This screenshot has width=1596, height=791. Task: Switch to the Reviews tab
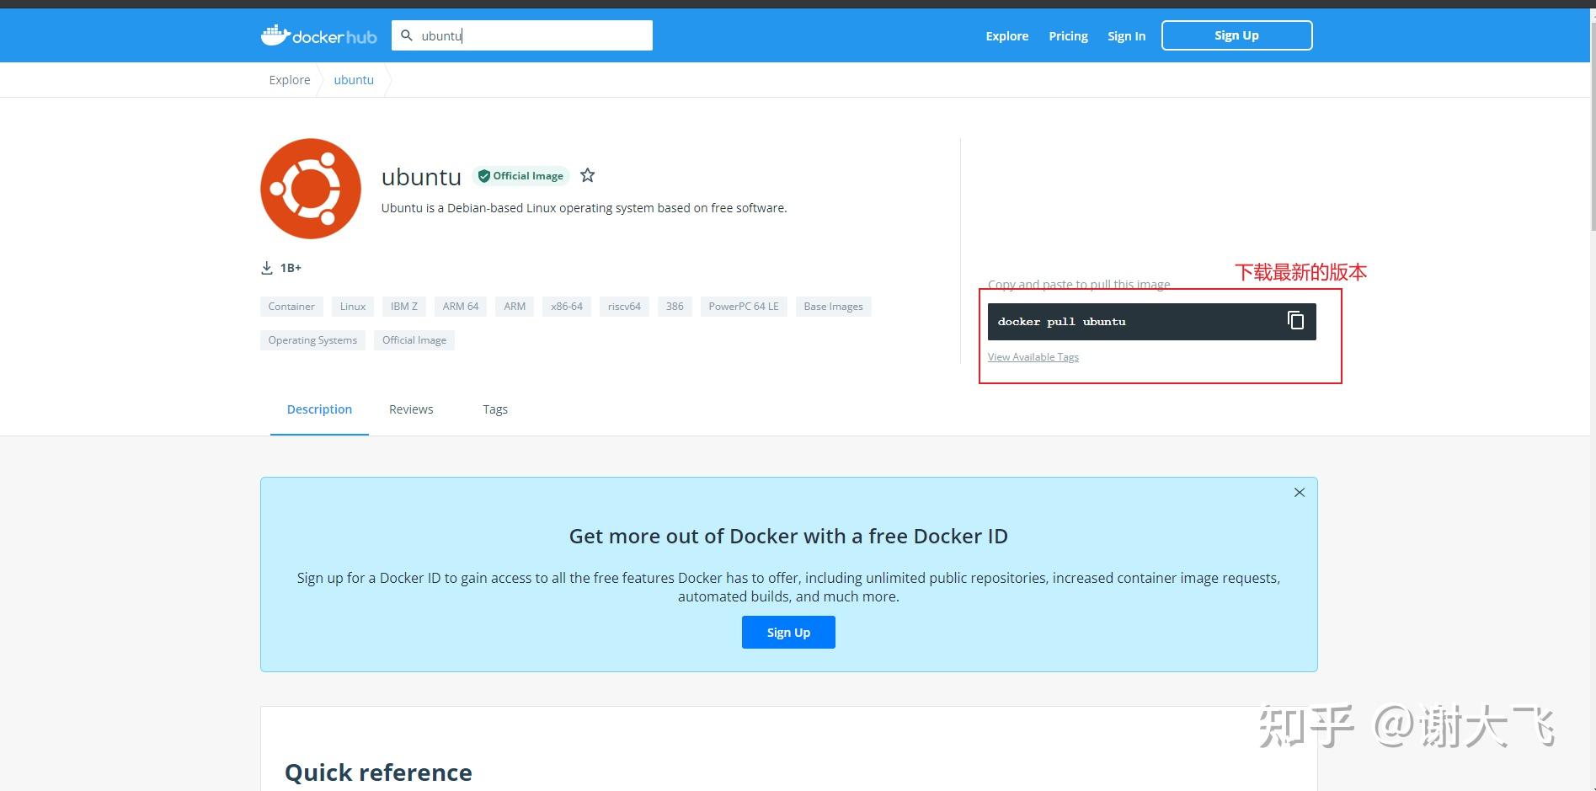[411, 409]
